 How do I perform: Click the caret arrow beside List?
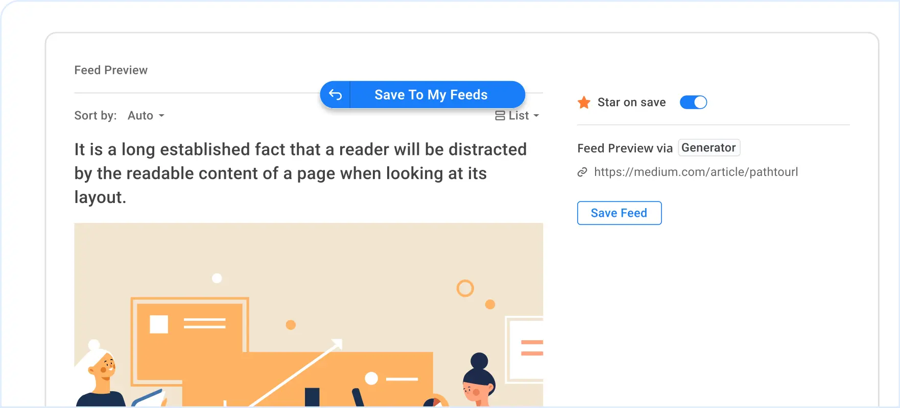click(x=536, y=116)
